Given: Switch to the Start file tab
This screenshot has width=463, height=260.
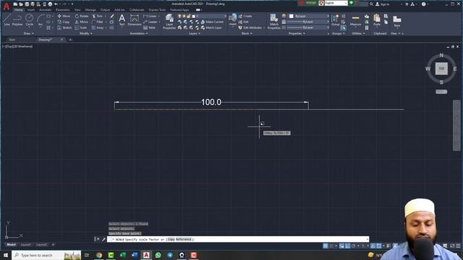Looking at the screenshot, I should [12, 40].
